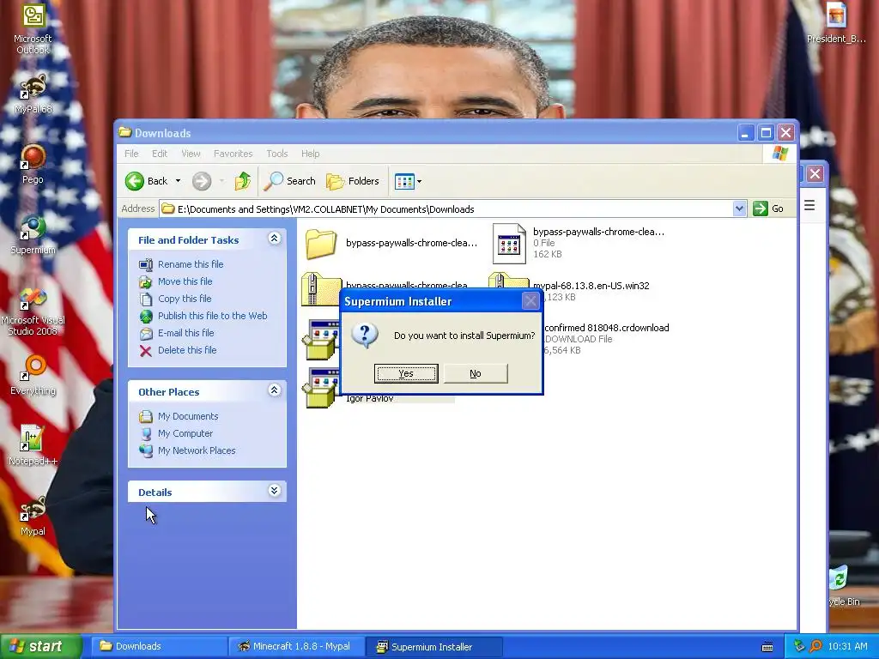879x659 pixels.
Task: Open the Recycle Bin icon
Action: coord(841,585)
